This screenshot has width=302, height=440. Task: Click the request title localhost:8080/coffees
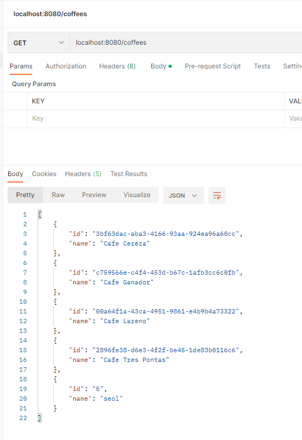coord(50,14)
